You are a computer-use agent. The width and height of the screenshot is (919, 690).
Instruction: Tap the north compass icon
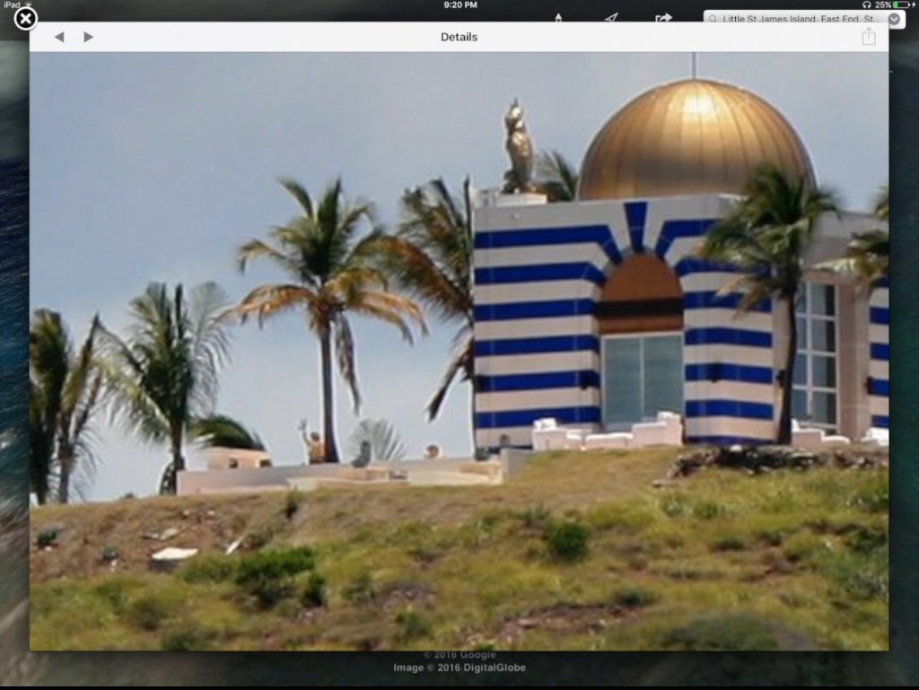(559, 18)
